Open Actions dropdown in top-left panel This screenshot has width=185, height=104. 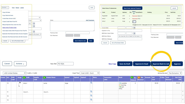click(x=5, y=8)
